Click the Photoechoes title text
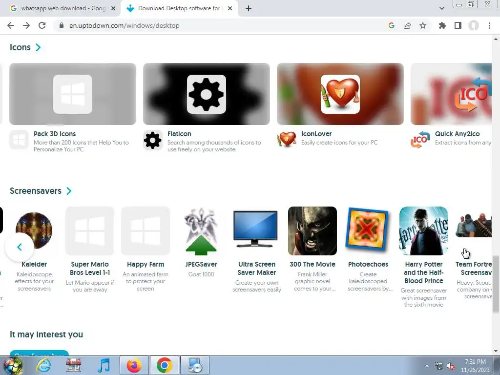 point(368,264)
